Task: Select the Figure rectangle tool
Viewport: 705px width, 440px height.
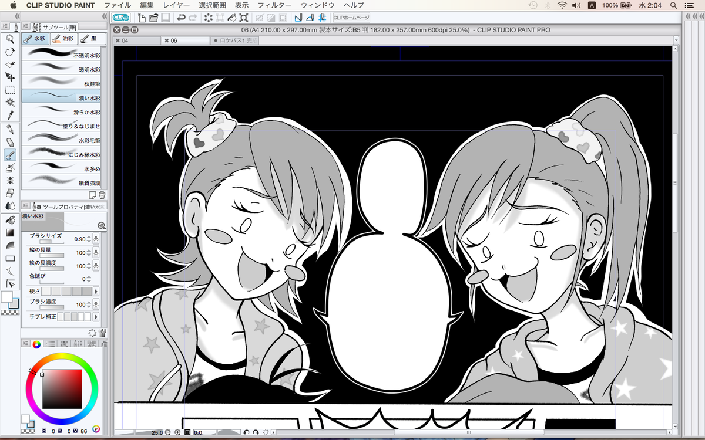Action: point(10,258)
